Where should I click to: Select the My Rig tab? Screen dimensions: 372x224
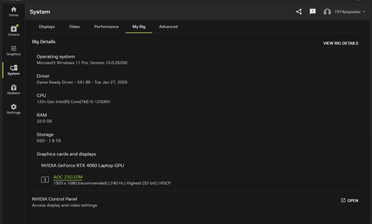point(139,26)
